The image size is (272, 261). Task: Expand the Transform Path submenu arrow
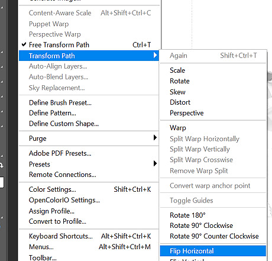click(x=155, y=55)
